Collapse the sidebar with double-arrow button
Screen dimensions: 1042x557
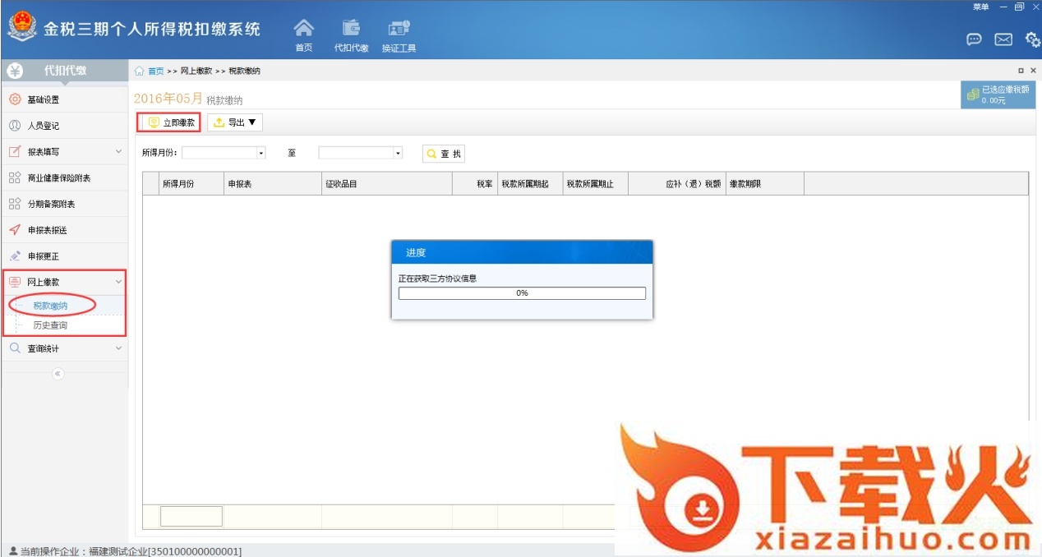58,374
